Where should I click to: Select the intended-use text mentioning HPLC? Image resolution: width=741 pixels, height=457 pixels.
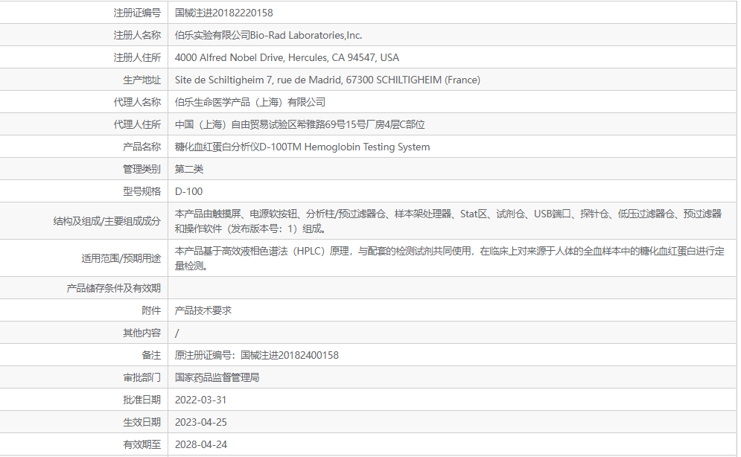click(x=449, y=258)
